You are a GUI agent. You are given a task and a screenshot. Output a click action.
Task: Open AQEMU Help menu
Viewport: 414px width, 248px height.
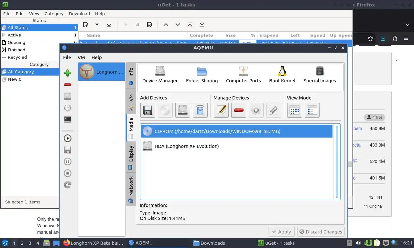pos(96,57)
